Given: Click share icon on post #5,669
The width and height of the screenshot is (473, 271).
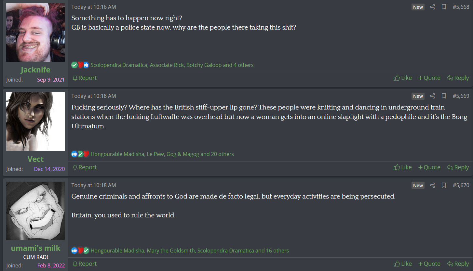Looking at the screenshot, I should coord(432,96).
